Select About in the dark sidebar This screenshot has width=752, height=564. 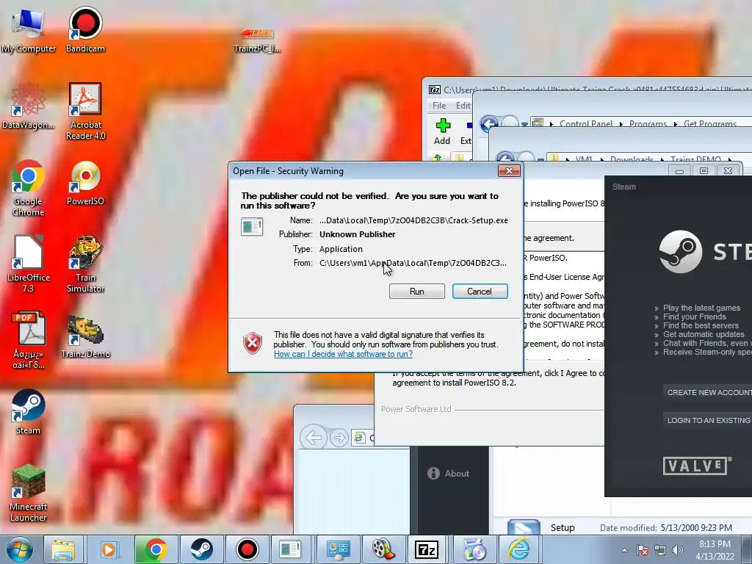pyautogui.click(x=448, y=474)
